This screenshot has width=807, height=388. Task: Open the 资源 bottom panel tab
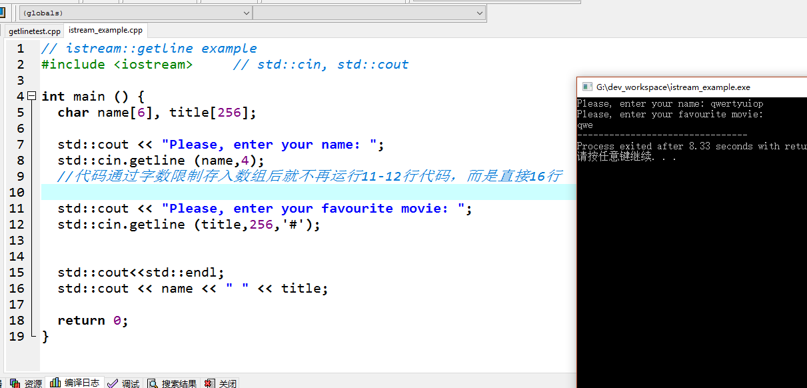[27, 383]
